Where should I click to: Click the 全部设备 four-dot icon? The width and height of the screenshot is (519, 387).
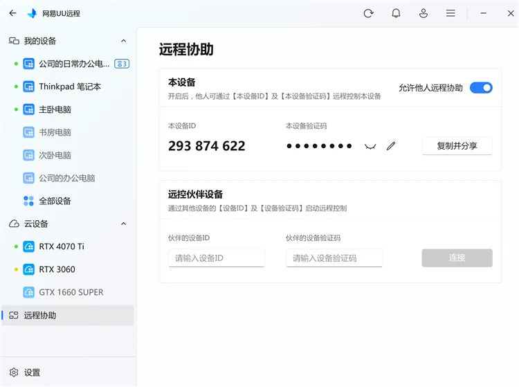(28, 201)
